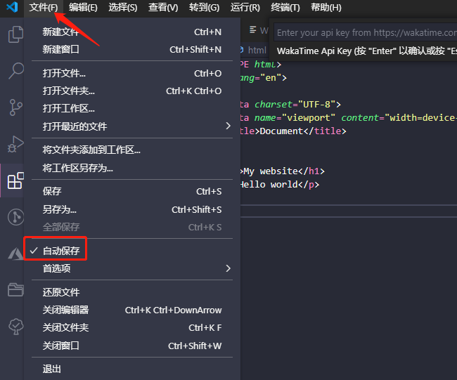This screenshot has width=457, height=380.
Task: Open the Source Control view icon
Action: [x=15, y=107]
